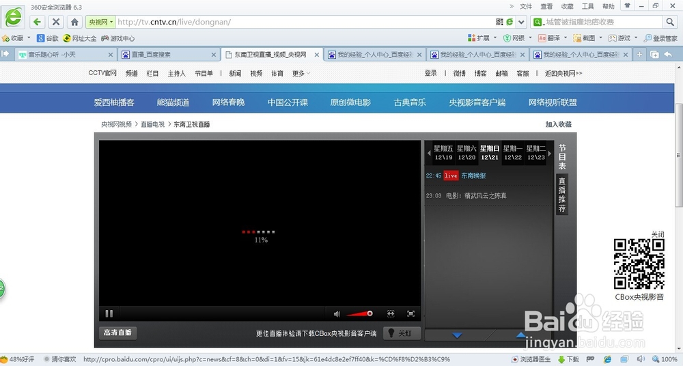Screen dimensions: 683x366
Task: Open 央视影音客户端 nav item
Action: click(477, 102)
